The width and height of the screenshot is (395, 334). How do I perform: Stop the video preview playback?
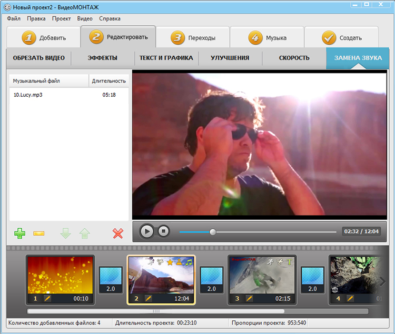point(163,231)
